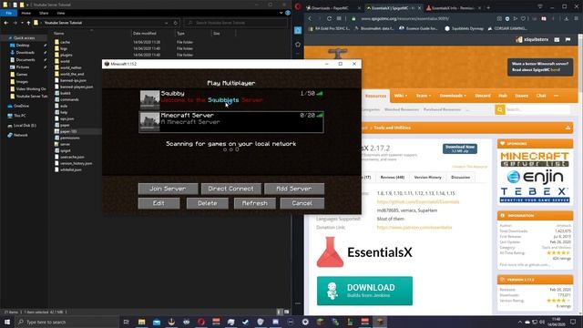
Task: Click Edit button in Minecraft
Action: click(159, 203)
